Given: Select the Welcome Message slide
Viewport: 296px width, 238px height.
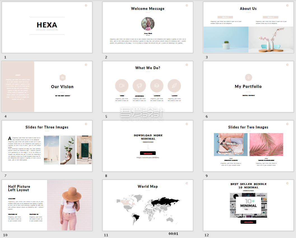Looking at the screenshot, I should tap(148, 27).
